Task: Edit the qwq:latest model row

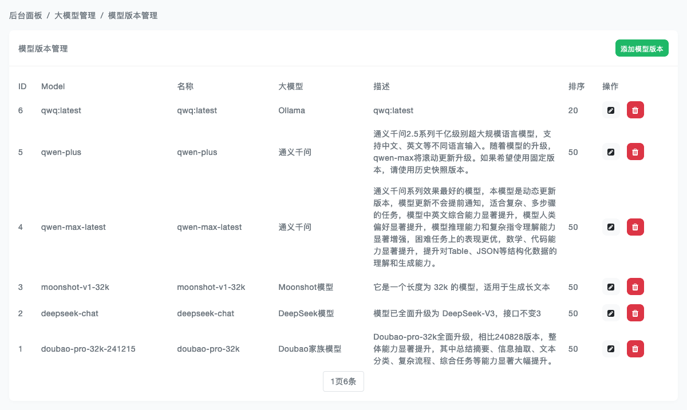Action: [611, 110]
